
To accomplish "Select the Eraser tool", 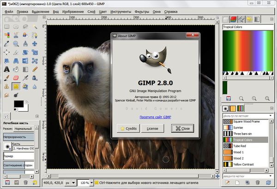I will tap(16, 78).
